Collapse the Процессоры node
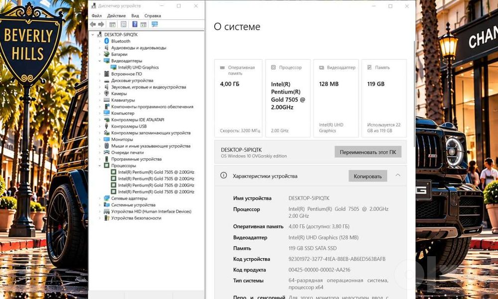Viewport: 498px width, 299px height. point(100,166)
